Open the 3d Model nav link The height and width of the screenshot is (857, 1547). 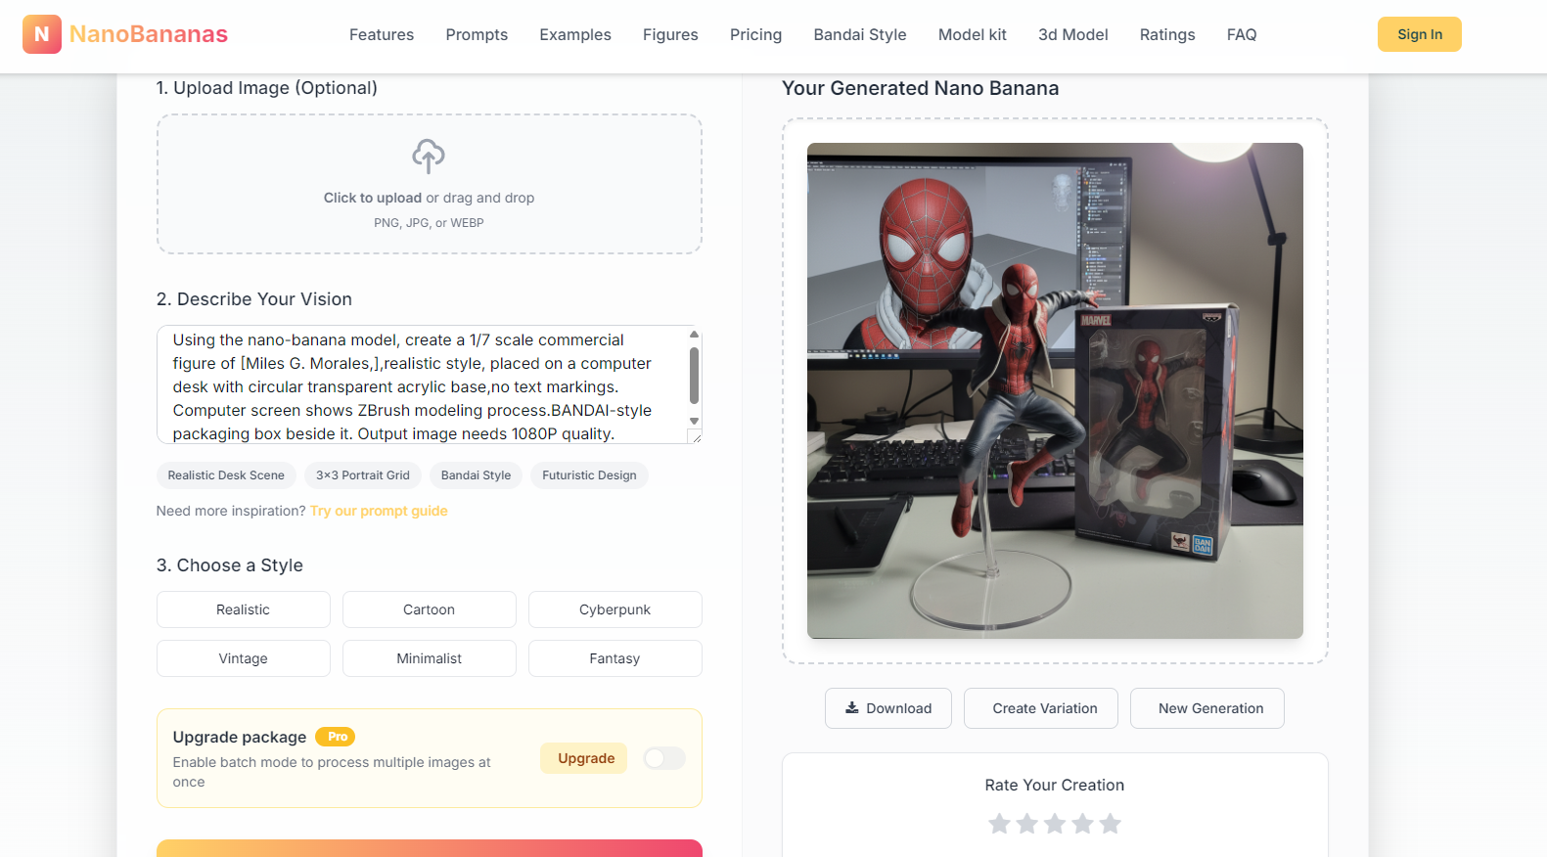click(1073, 34)
